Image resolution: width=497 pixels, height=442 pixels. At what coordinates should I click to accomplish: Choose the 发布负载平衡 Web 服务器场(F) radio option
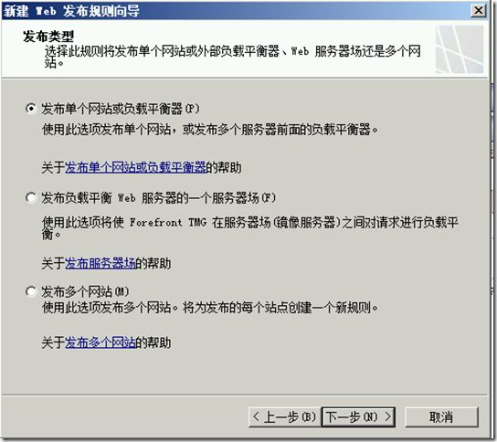[31, 198]
